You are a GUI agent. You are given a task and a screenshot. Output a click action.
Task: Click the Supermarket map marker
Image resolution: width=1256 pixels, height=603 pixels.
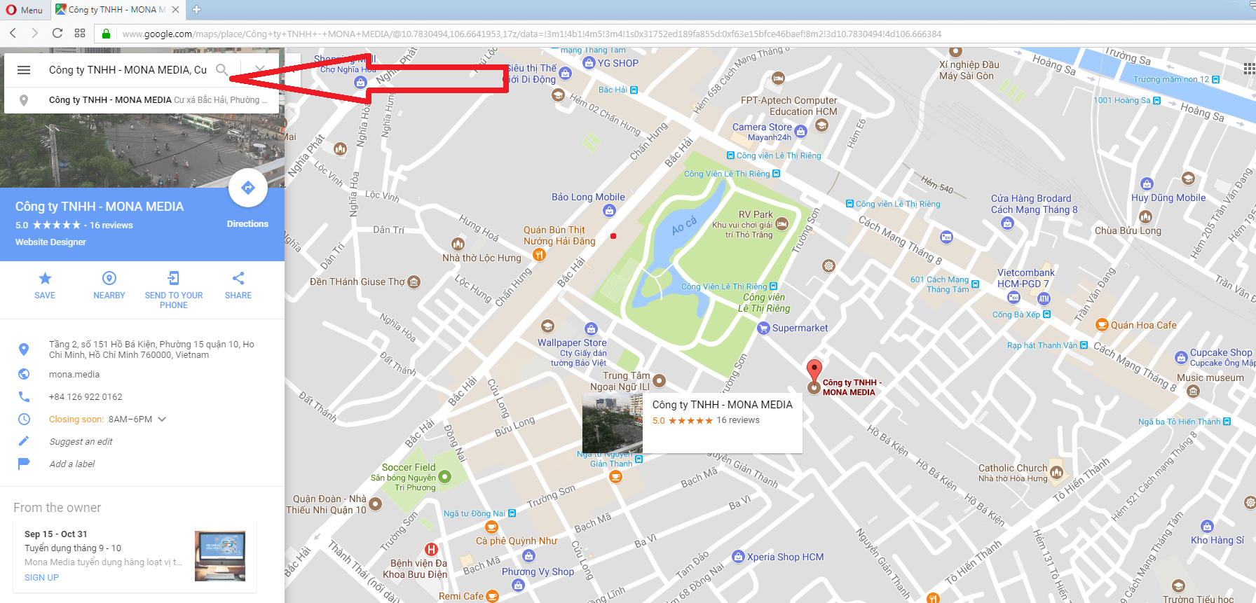764,328
